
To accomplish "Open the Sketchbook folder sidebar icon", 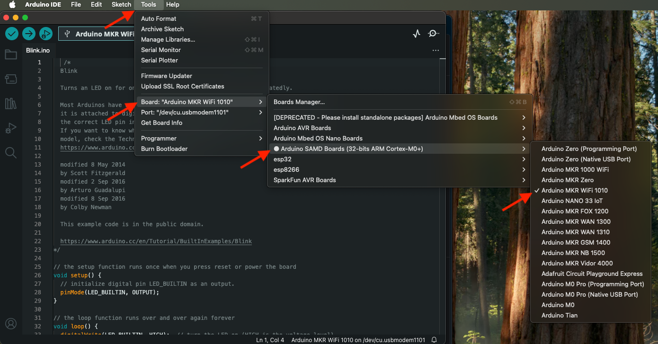I will [x=11, y=54].
